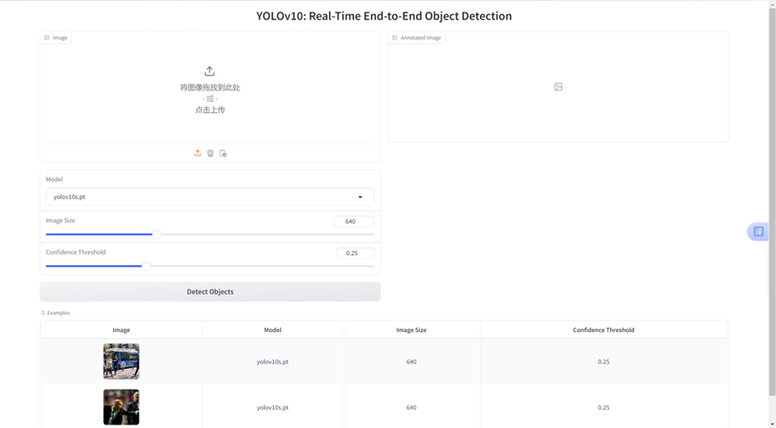This screenshot has height=428, width=776.
Task: Click the Model column header in Examples
Action: click(x=273, y=330)
